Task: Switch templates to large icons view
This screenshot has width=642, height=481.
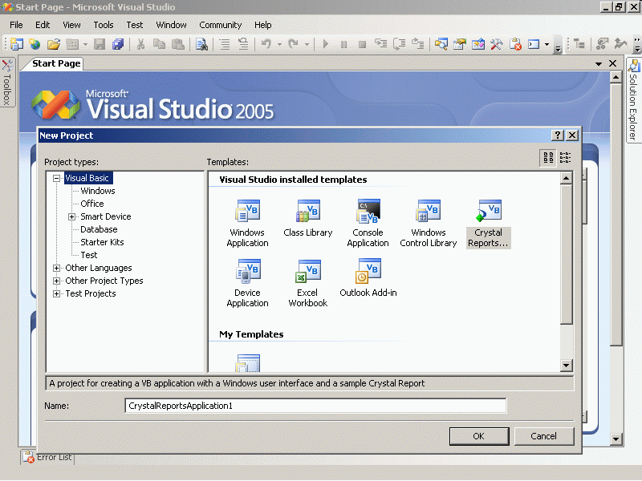Action: pos(548,157)
